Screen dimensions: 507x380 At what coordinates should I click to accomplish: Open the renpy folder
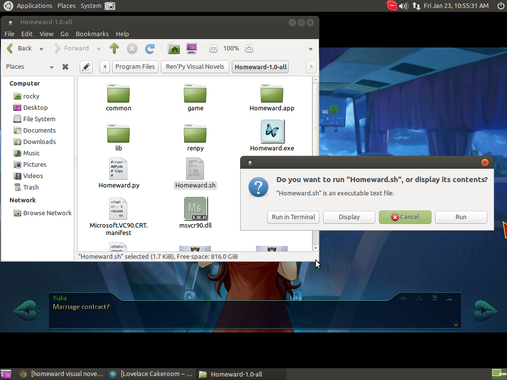(195, 134)
